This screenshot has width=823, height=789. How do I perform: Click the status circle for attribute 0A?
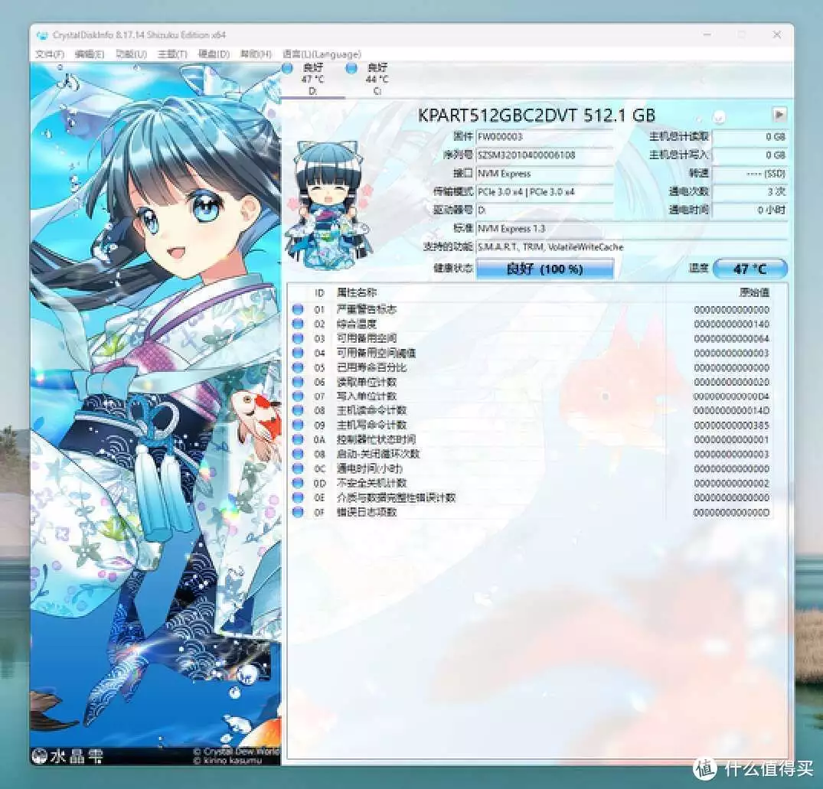pyautogui.click(x=298, y=439)
